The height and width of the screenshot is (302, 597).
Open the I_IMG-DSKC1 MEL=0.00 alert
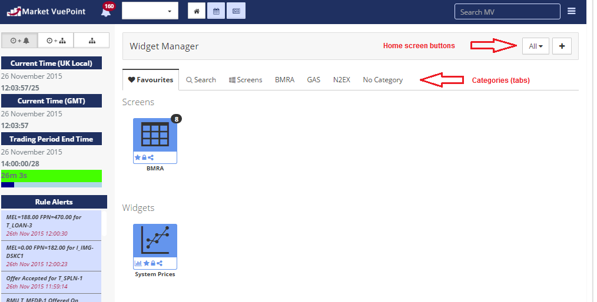click(51, 256)
